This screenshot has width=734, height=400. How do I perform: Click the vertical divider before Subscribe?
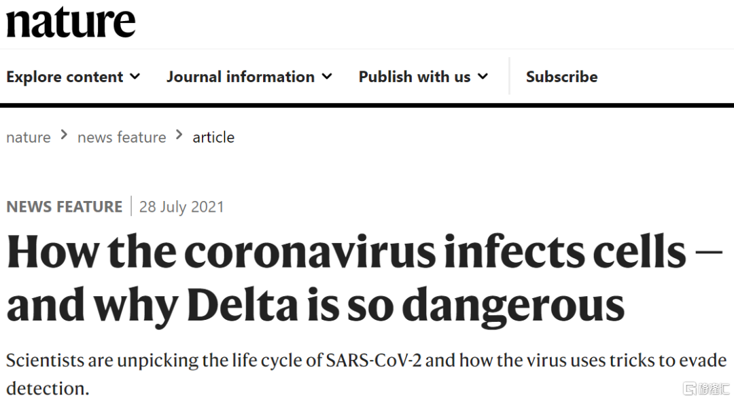click(509, 76)
